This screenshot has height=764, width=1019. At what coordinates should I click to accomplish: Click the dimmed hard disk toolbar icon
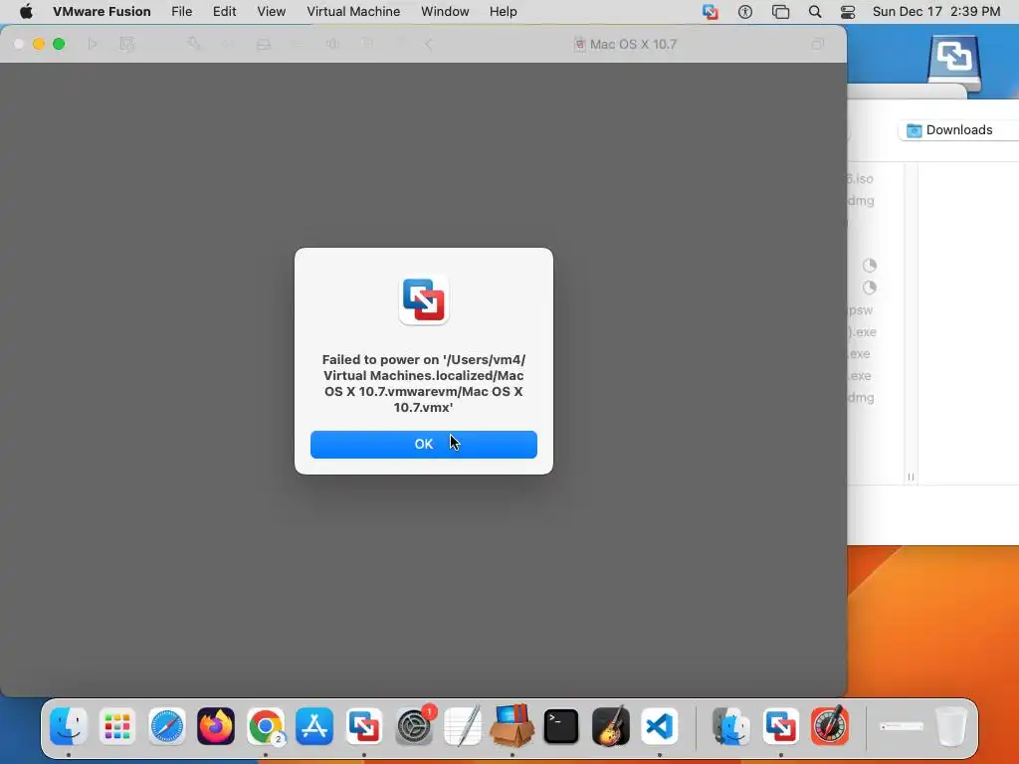tap(263, 44)
